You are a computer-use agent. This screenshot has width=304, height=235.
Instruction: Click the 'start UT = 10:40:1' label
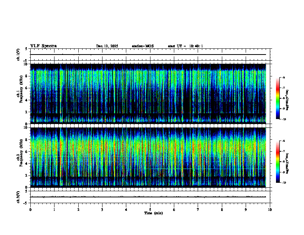tap(185, 46)
